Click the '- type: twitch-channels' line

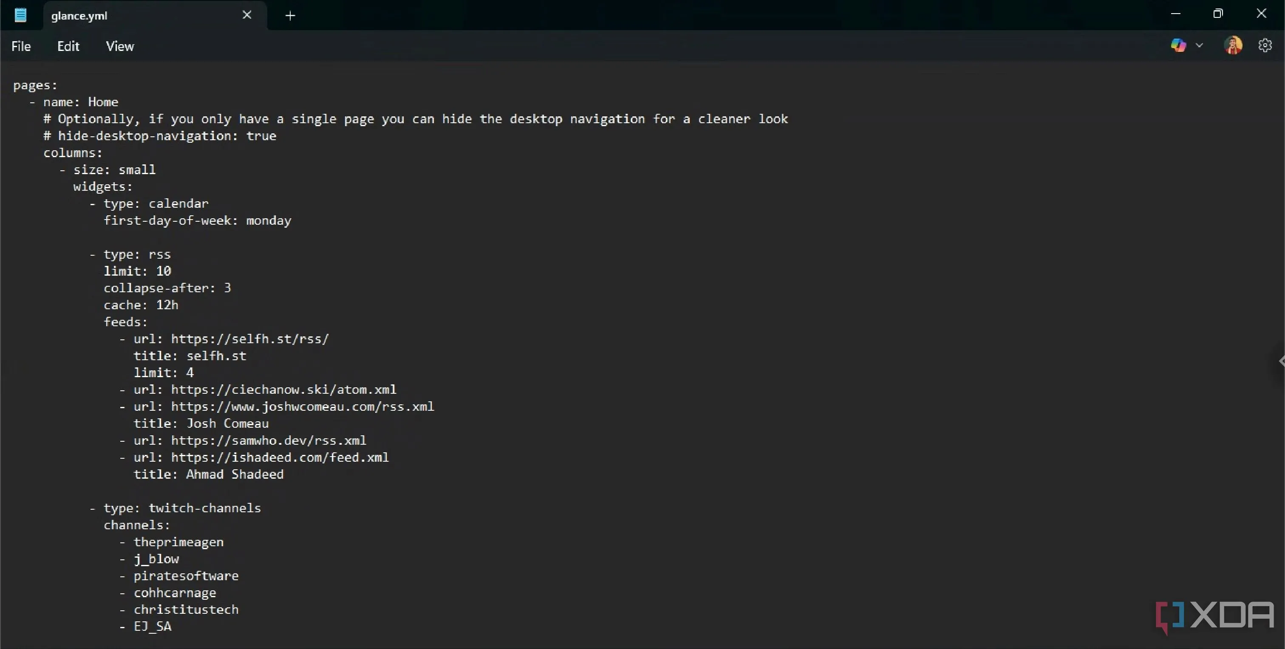[175, 508]
